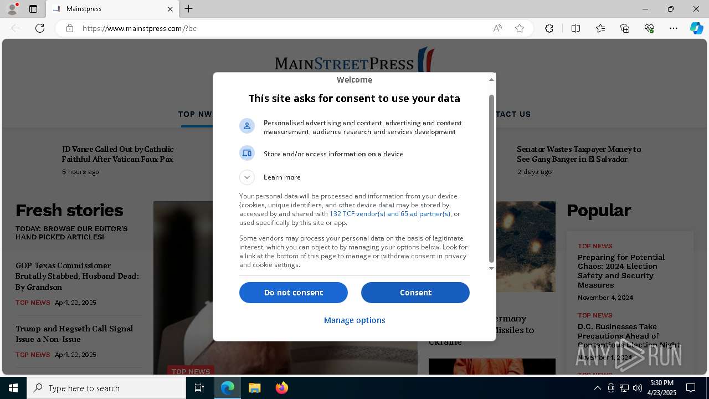Image resolution: width=709 pixels, height=399 pixels.
Task: Click the Fresh stories heading
Action: point(69,211)
